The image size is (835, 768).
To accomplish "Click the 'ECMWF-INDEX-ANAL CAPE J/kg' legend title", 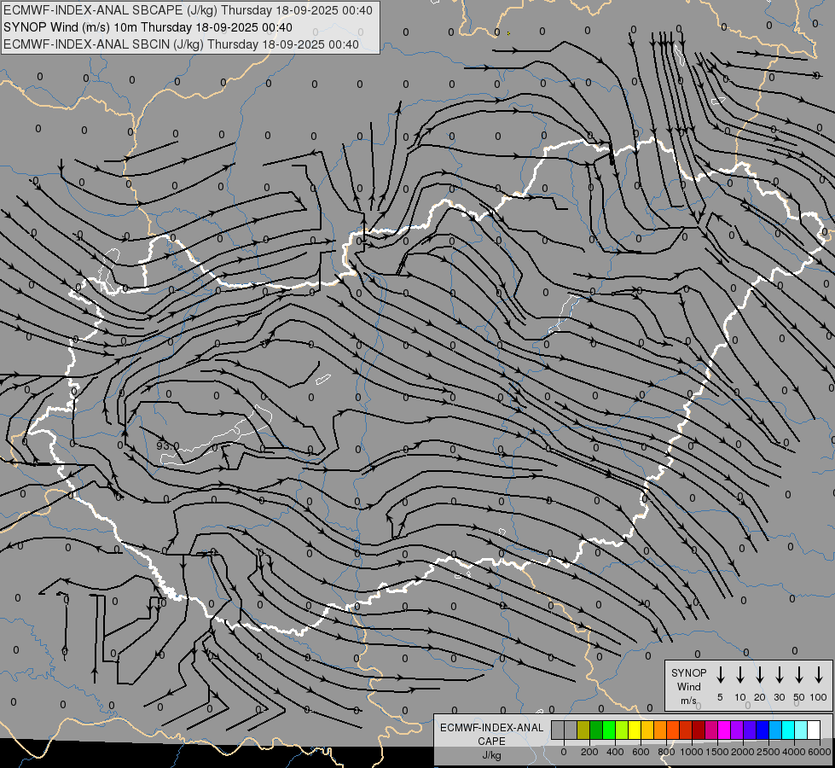I will click(491, 741).
